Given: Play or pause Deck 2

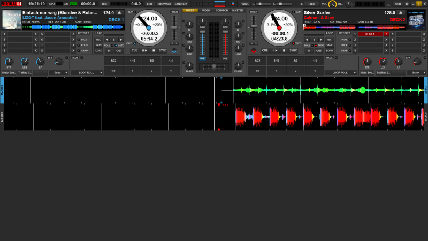Looking at the screenshot, I should [275, 50].
